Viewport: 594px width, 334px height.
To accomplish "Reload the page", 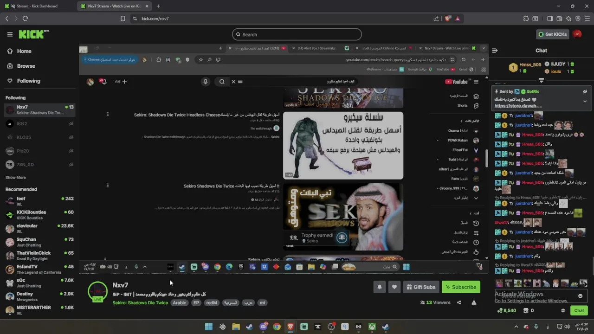I will click(x=25, y=19).
